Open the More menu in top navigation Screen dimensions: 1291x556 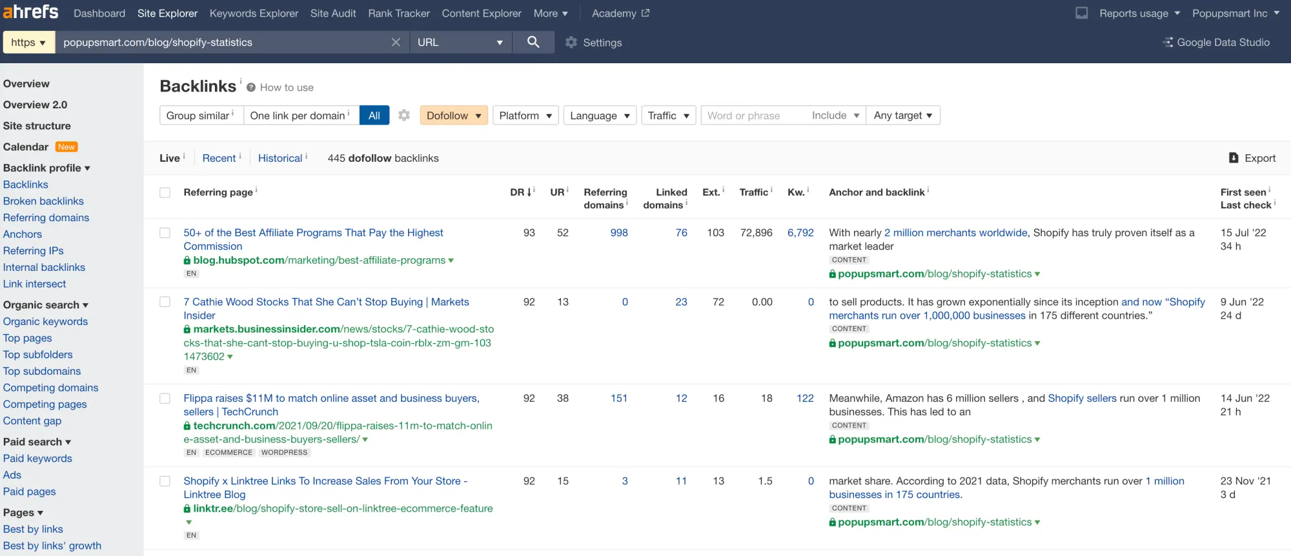pos(551,13)
